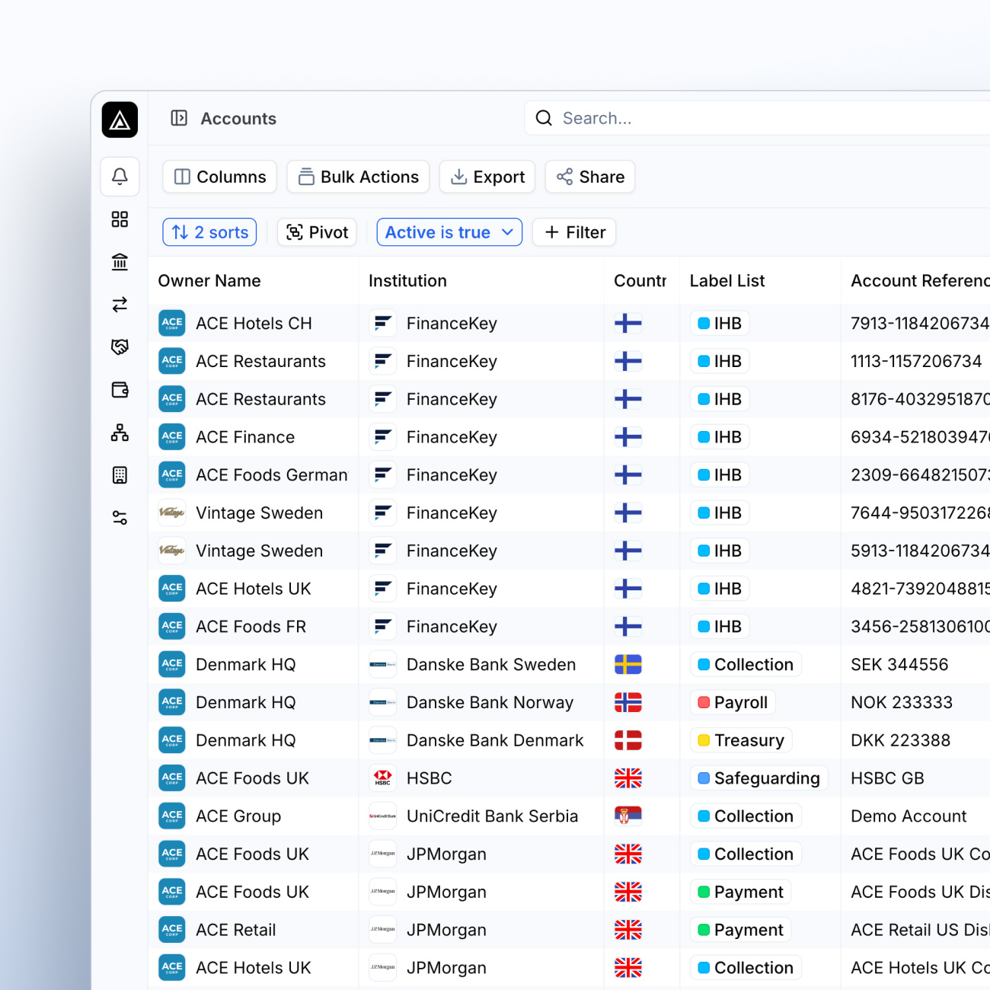Click the Export button
Screen dimensions: 990x990
tap(487, 177)
